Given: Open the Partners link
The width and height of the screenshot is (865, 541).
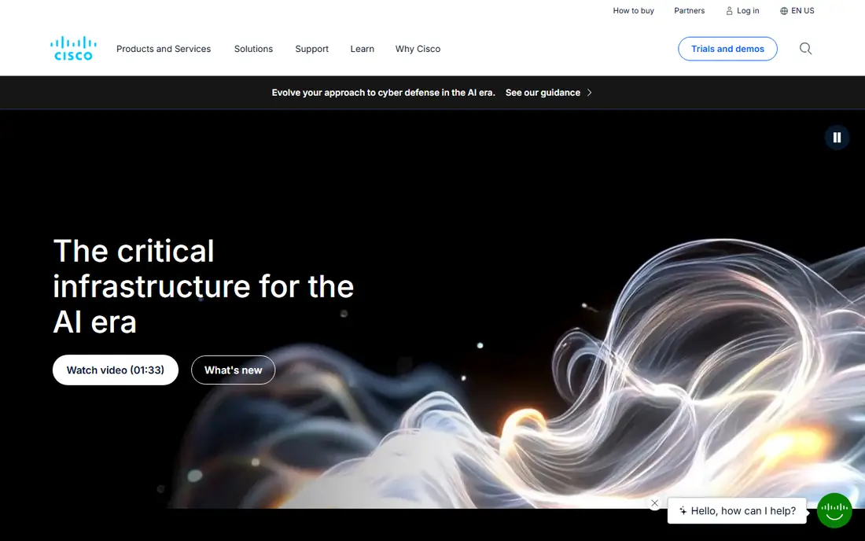Looking at the screenshot, I should pyautogui.click(x=689, y=10).
